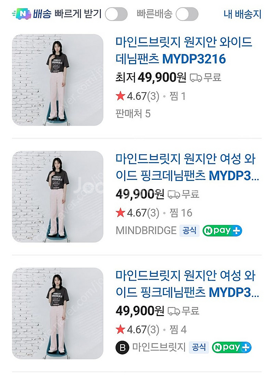Click star rating icon of second product
The image size is (274, 375).
pos(120,213)
